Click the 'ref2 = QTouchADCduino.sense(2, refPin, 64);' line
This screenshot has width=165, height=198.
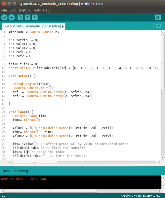(53, 96)
